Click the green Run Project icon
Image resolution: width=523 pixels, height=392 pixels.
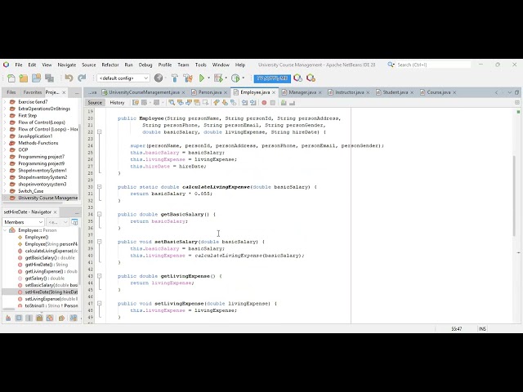tap(202, 78)
